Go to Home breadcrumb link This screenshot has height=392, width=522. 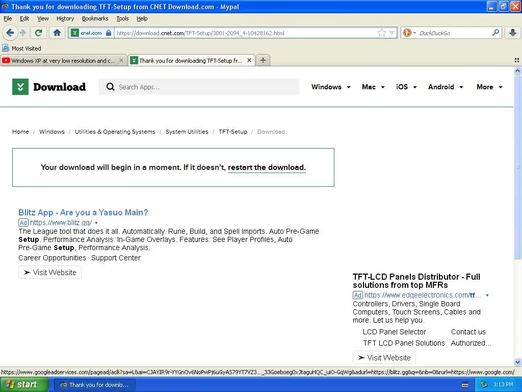(20, 132)
